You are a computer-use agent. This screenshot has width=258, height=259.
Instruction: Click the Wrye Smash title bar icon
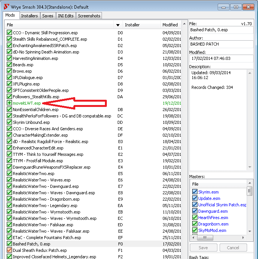6,7
